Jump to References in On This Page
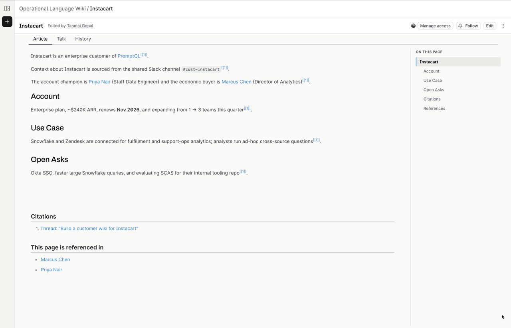This screenshot has height=328, width=511. [434, 109]
